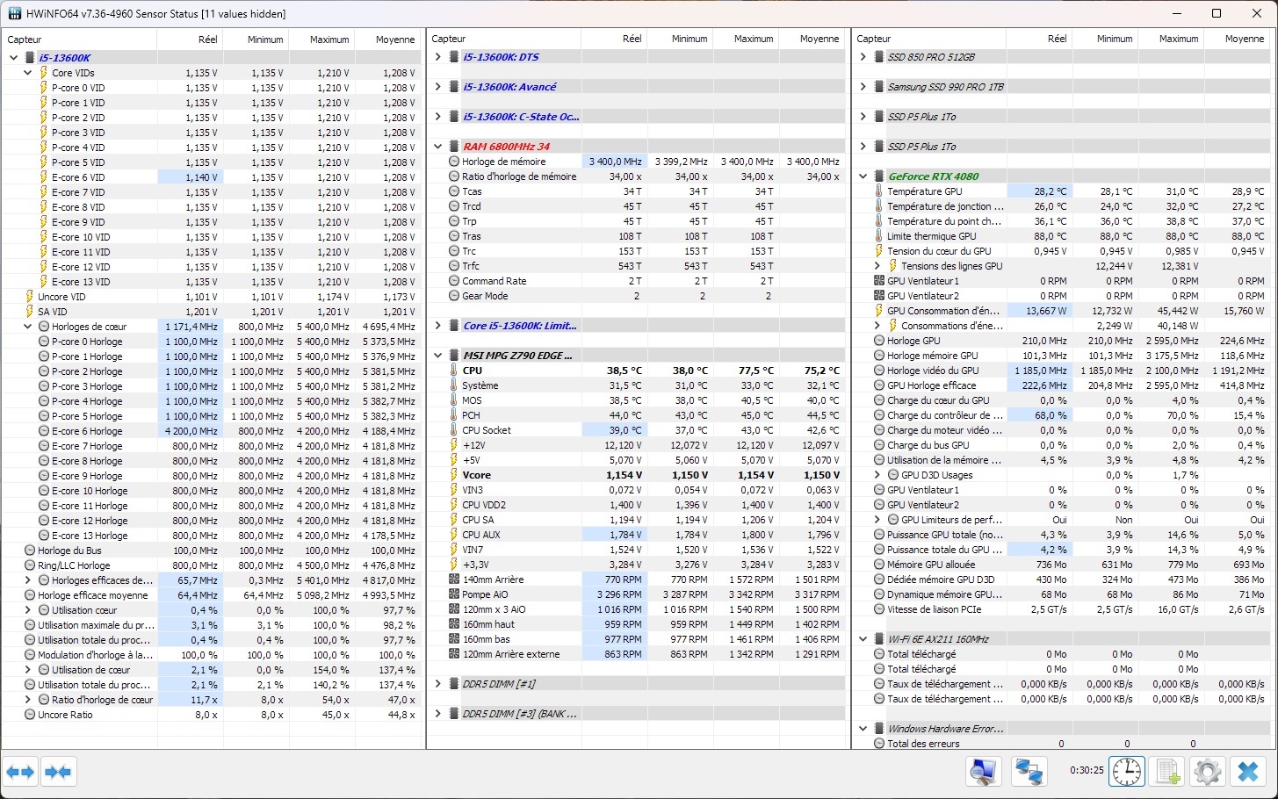1278x799 pixels.
Task: Open the network remote monitoring icon
Action: (1029, 772)
